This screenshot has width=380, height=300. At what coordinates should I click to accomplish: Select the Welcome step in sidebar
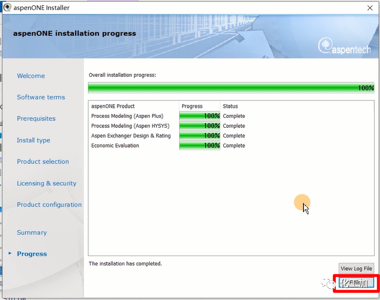31,76
